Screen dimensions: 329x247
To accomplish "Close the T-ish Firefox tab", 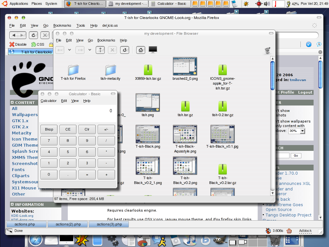I will (320, 52).
